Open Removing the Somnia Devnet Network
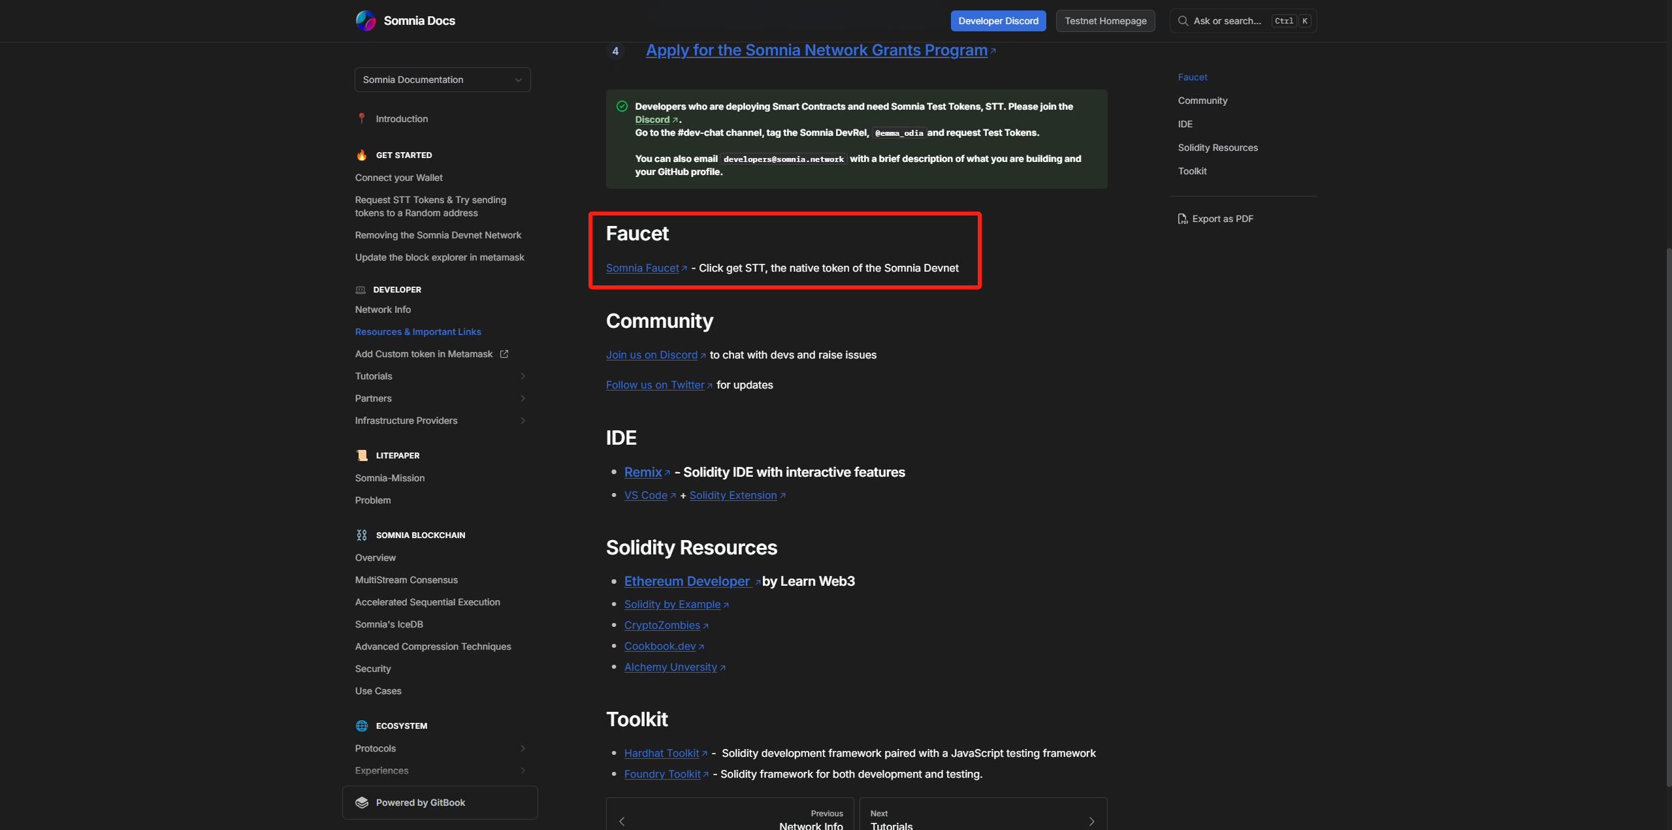1672x830 pixels. (x=438, y=235)
